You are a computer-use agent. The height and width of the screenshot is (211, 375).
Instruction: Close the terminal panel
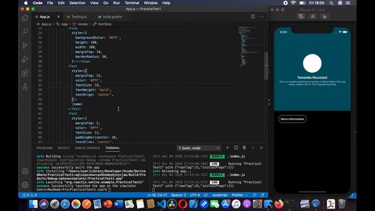(261, 148)
